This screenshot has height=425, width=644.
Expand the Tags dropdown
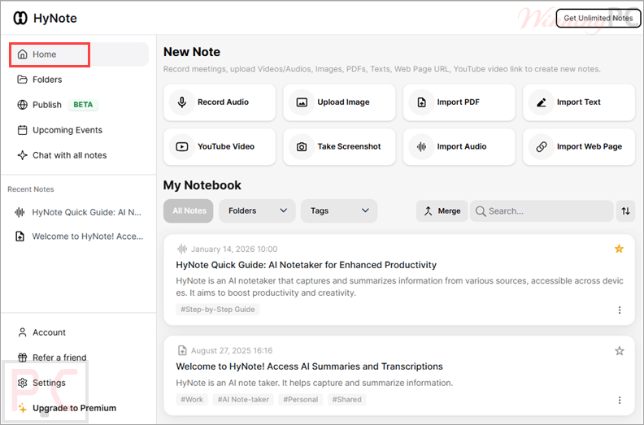(339, 211)
